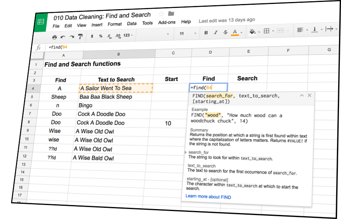The image size is (341, 219).
Task: Open the font size 11 dropdown
Action: point(188,33)
